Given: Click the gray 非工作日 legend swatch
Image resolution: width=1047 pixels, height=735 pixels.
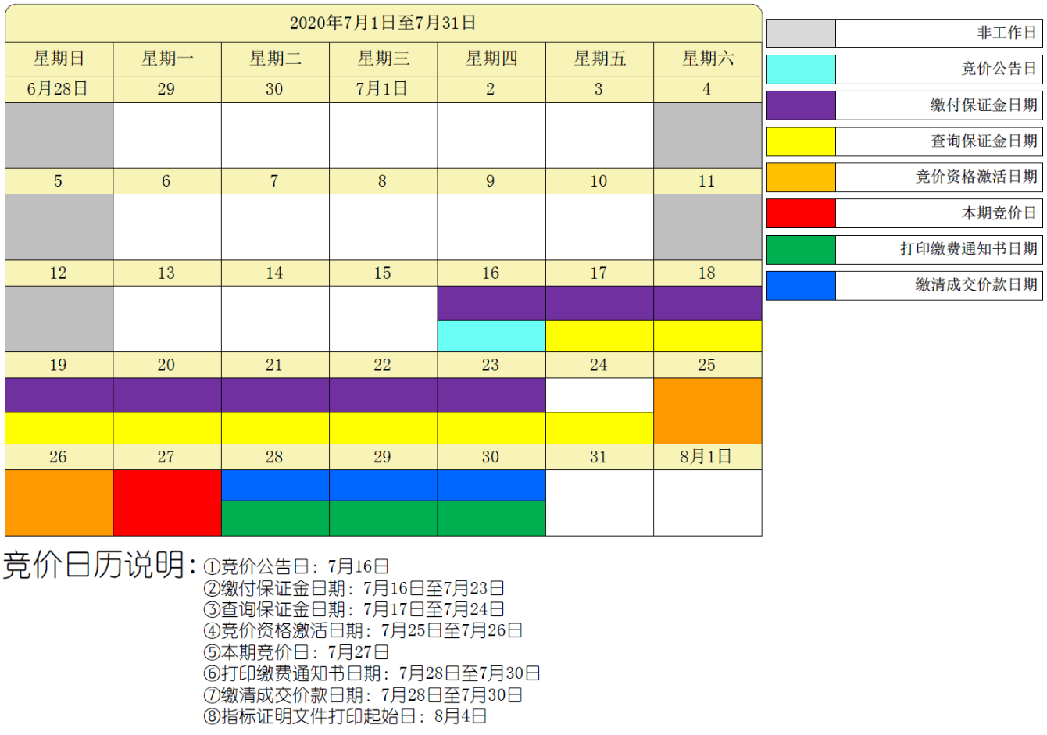Looking at the screenshot, I should point(801,34).
